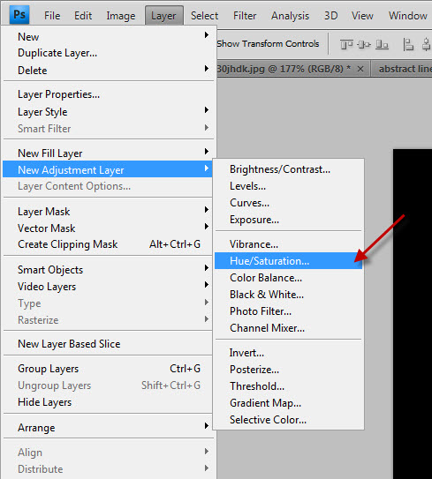Viewport: 432px width, 479px height.
Task: Open the Filter menu
Action: coord(245,16)
